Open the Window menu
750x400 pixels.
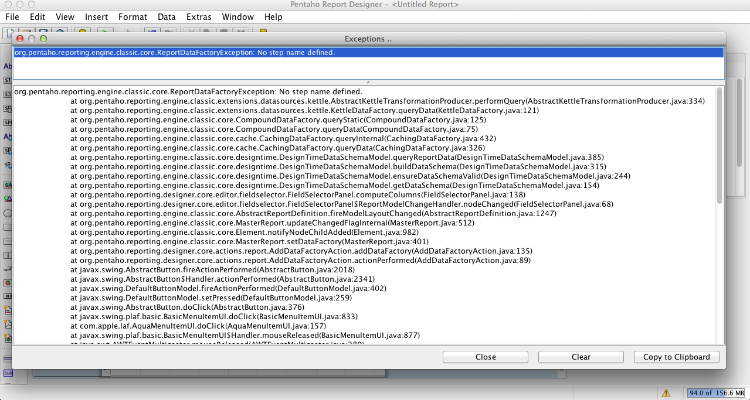point(238,17)
